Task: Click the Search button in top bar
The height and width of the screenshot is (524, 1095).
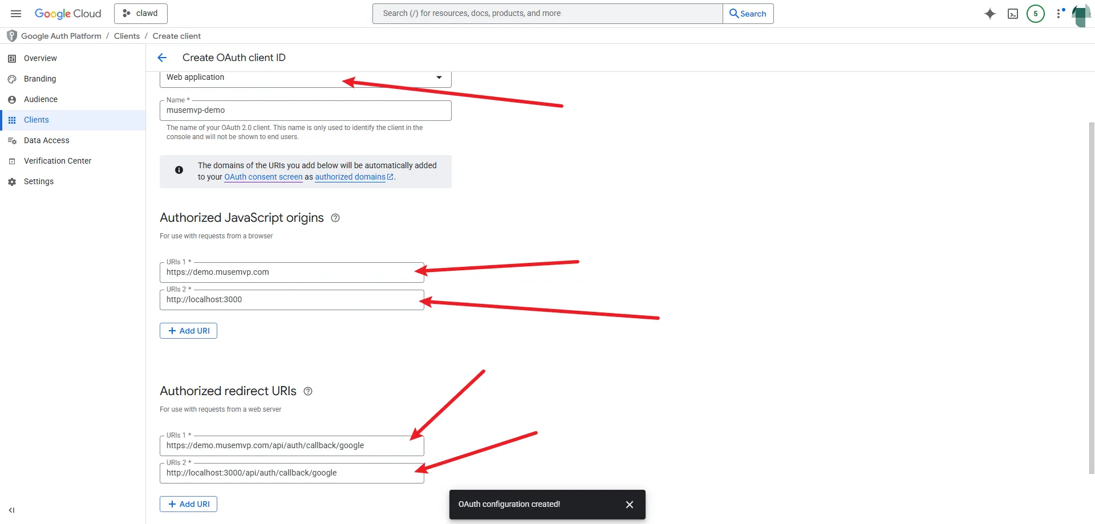Action: [748, 14]
